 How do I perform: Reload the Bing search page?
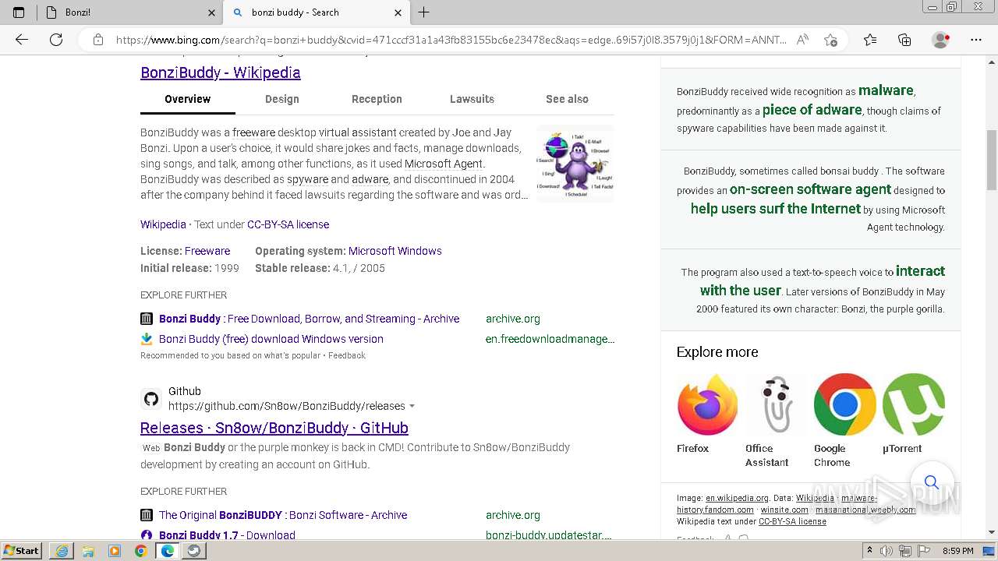click(56, 40)
